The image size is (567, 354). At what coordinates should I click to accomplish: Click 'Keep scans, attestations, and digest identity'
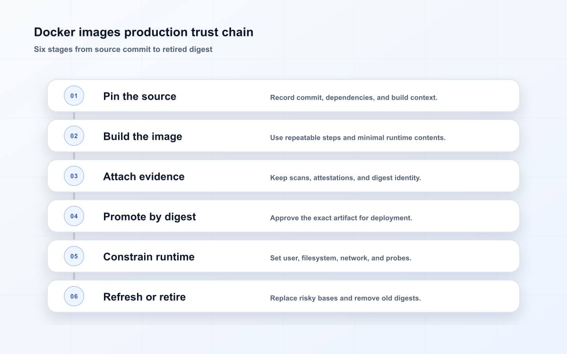click(345, 178)
